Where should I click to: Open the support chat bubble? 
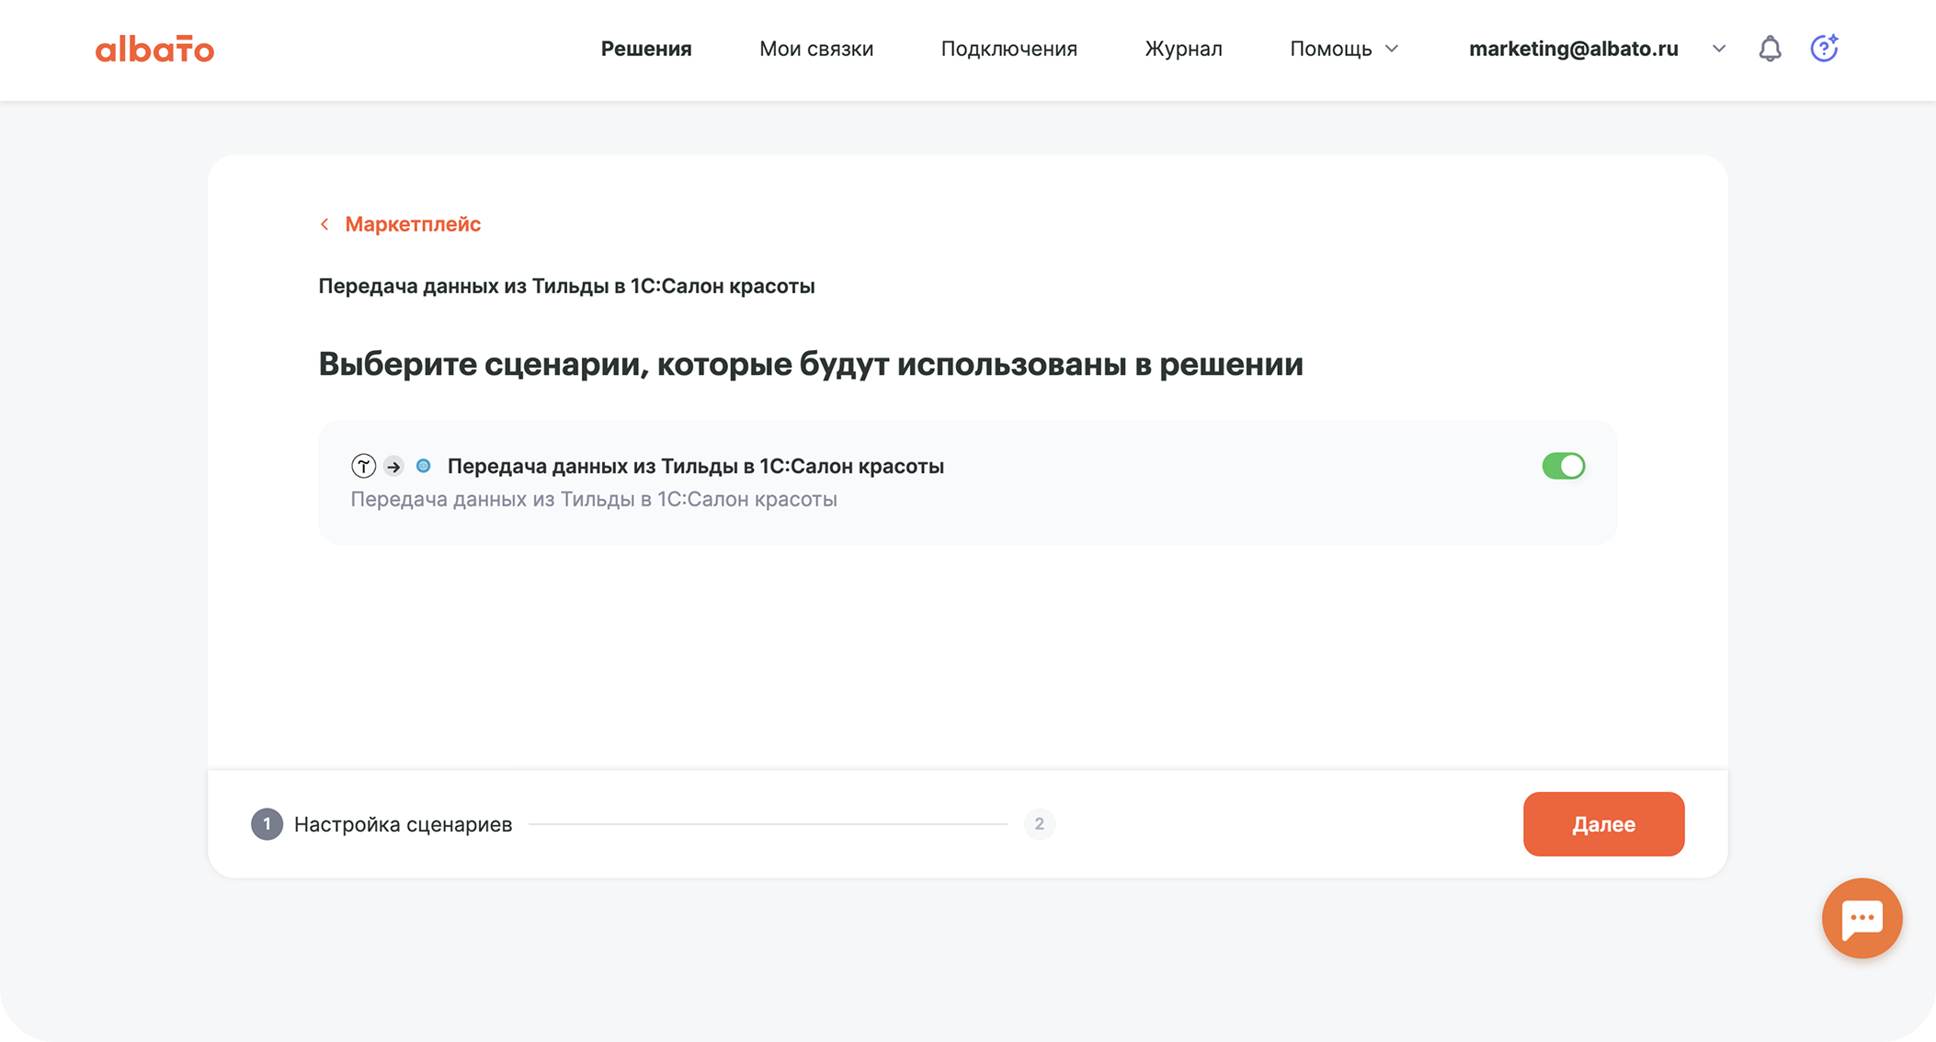coord(1862,918)
